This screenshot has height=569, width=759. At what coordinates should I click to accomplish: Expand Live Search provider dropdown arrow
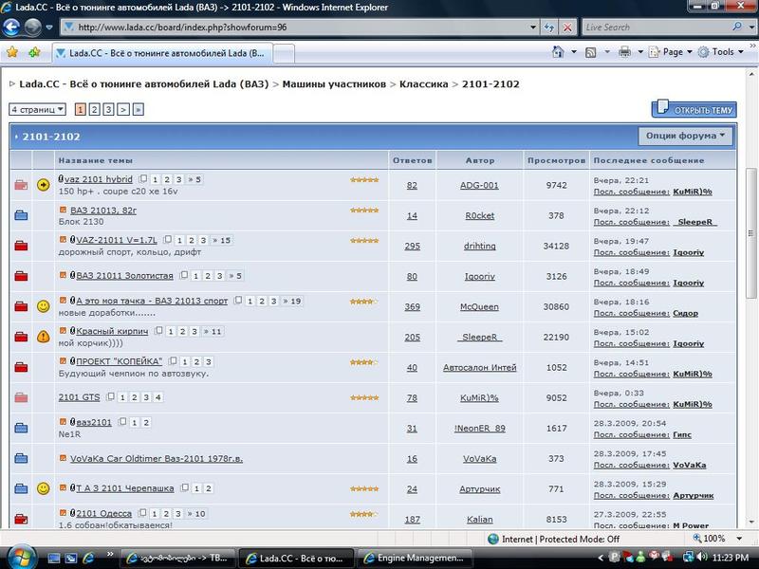click(751, 28)
